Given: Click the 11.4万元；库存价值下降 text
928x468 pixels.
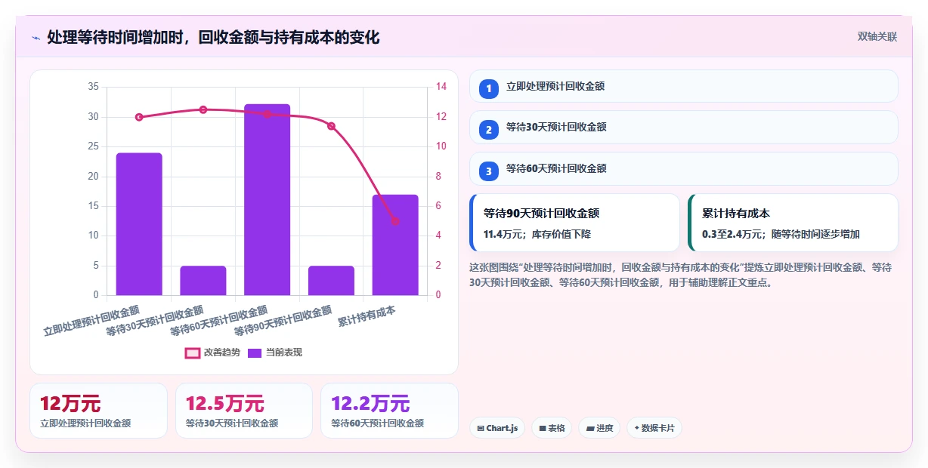Looking at the screenshot, I should pyautogui.click(x=537, y=234).
